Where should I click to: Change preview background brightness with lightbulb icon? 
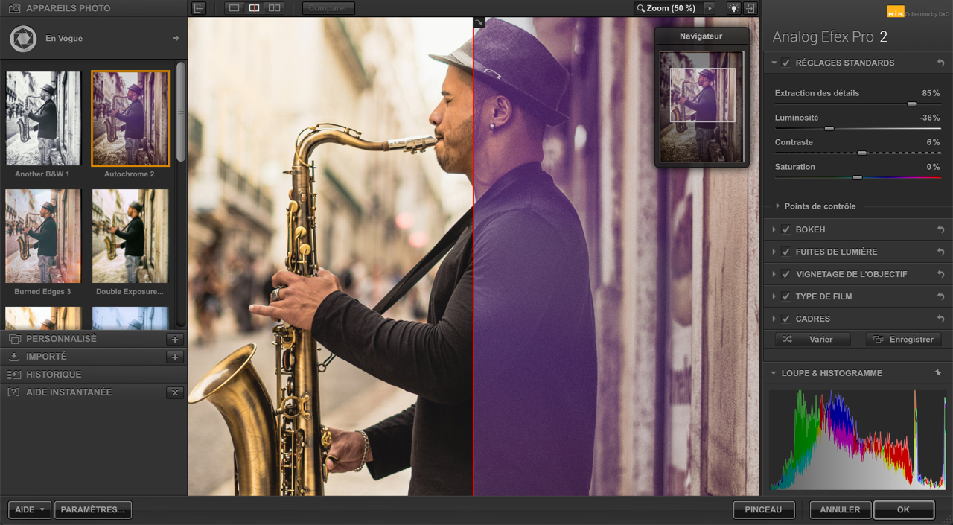pos(733,8)
